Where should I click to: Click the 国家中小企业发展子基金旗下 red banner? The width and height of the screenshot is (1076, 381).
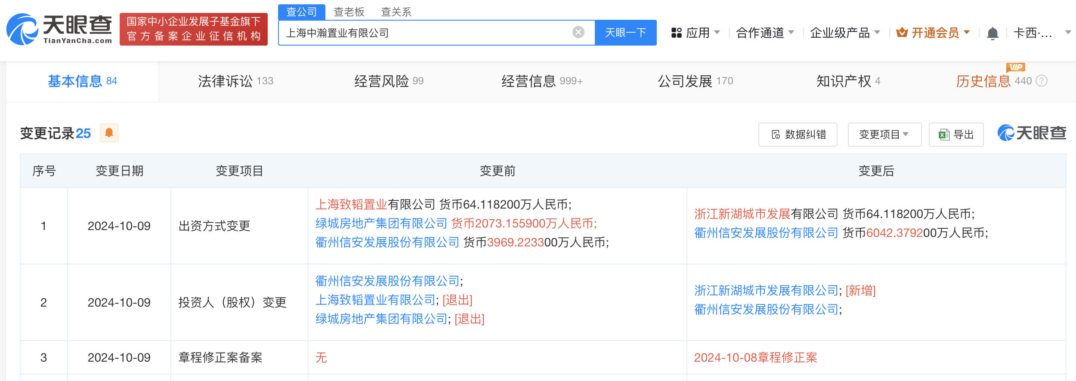pyautogui.click(x=194, y=29)
